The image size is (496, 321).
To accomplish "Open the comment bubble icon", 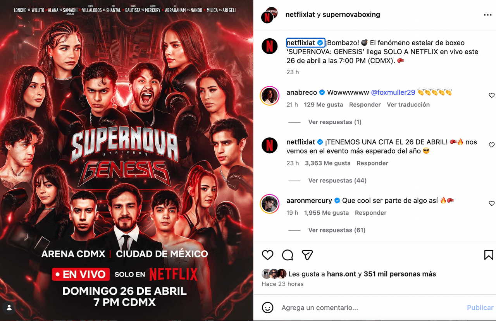I will pos(288,255).
